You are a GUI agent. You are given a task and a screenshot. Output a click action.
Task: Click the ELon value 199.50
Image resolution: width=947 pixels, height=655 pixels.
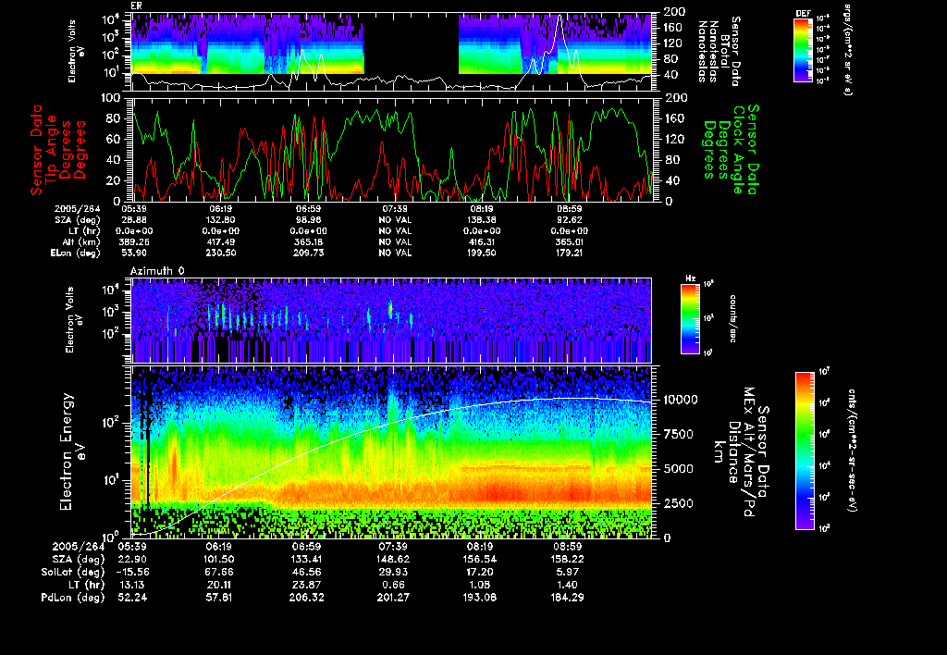tap(482, 253)
